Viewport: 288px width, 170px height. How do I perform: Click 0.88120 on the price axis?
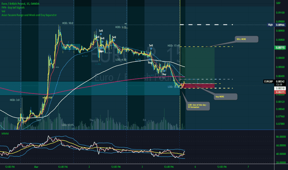pos(280,102)
